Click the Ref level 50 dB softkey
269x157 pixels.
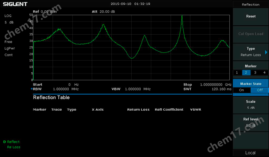pyautogui.click(x=251, y=122)
